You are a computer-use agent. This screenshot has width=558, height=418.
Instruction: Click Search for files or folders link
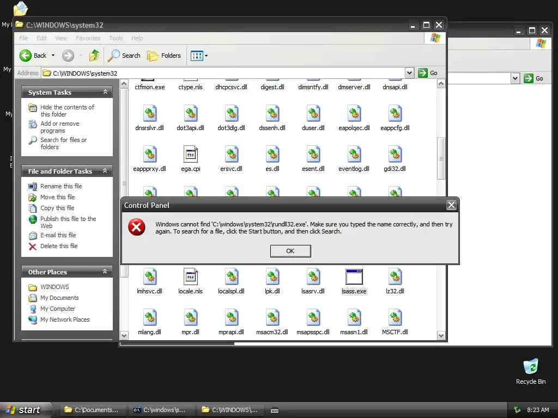coord(63,143)
